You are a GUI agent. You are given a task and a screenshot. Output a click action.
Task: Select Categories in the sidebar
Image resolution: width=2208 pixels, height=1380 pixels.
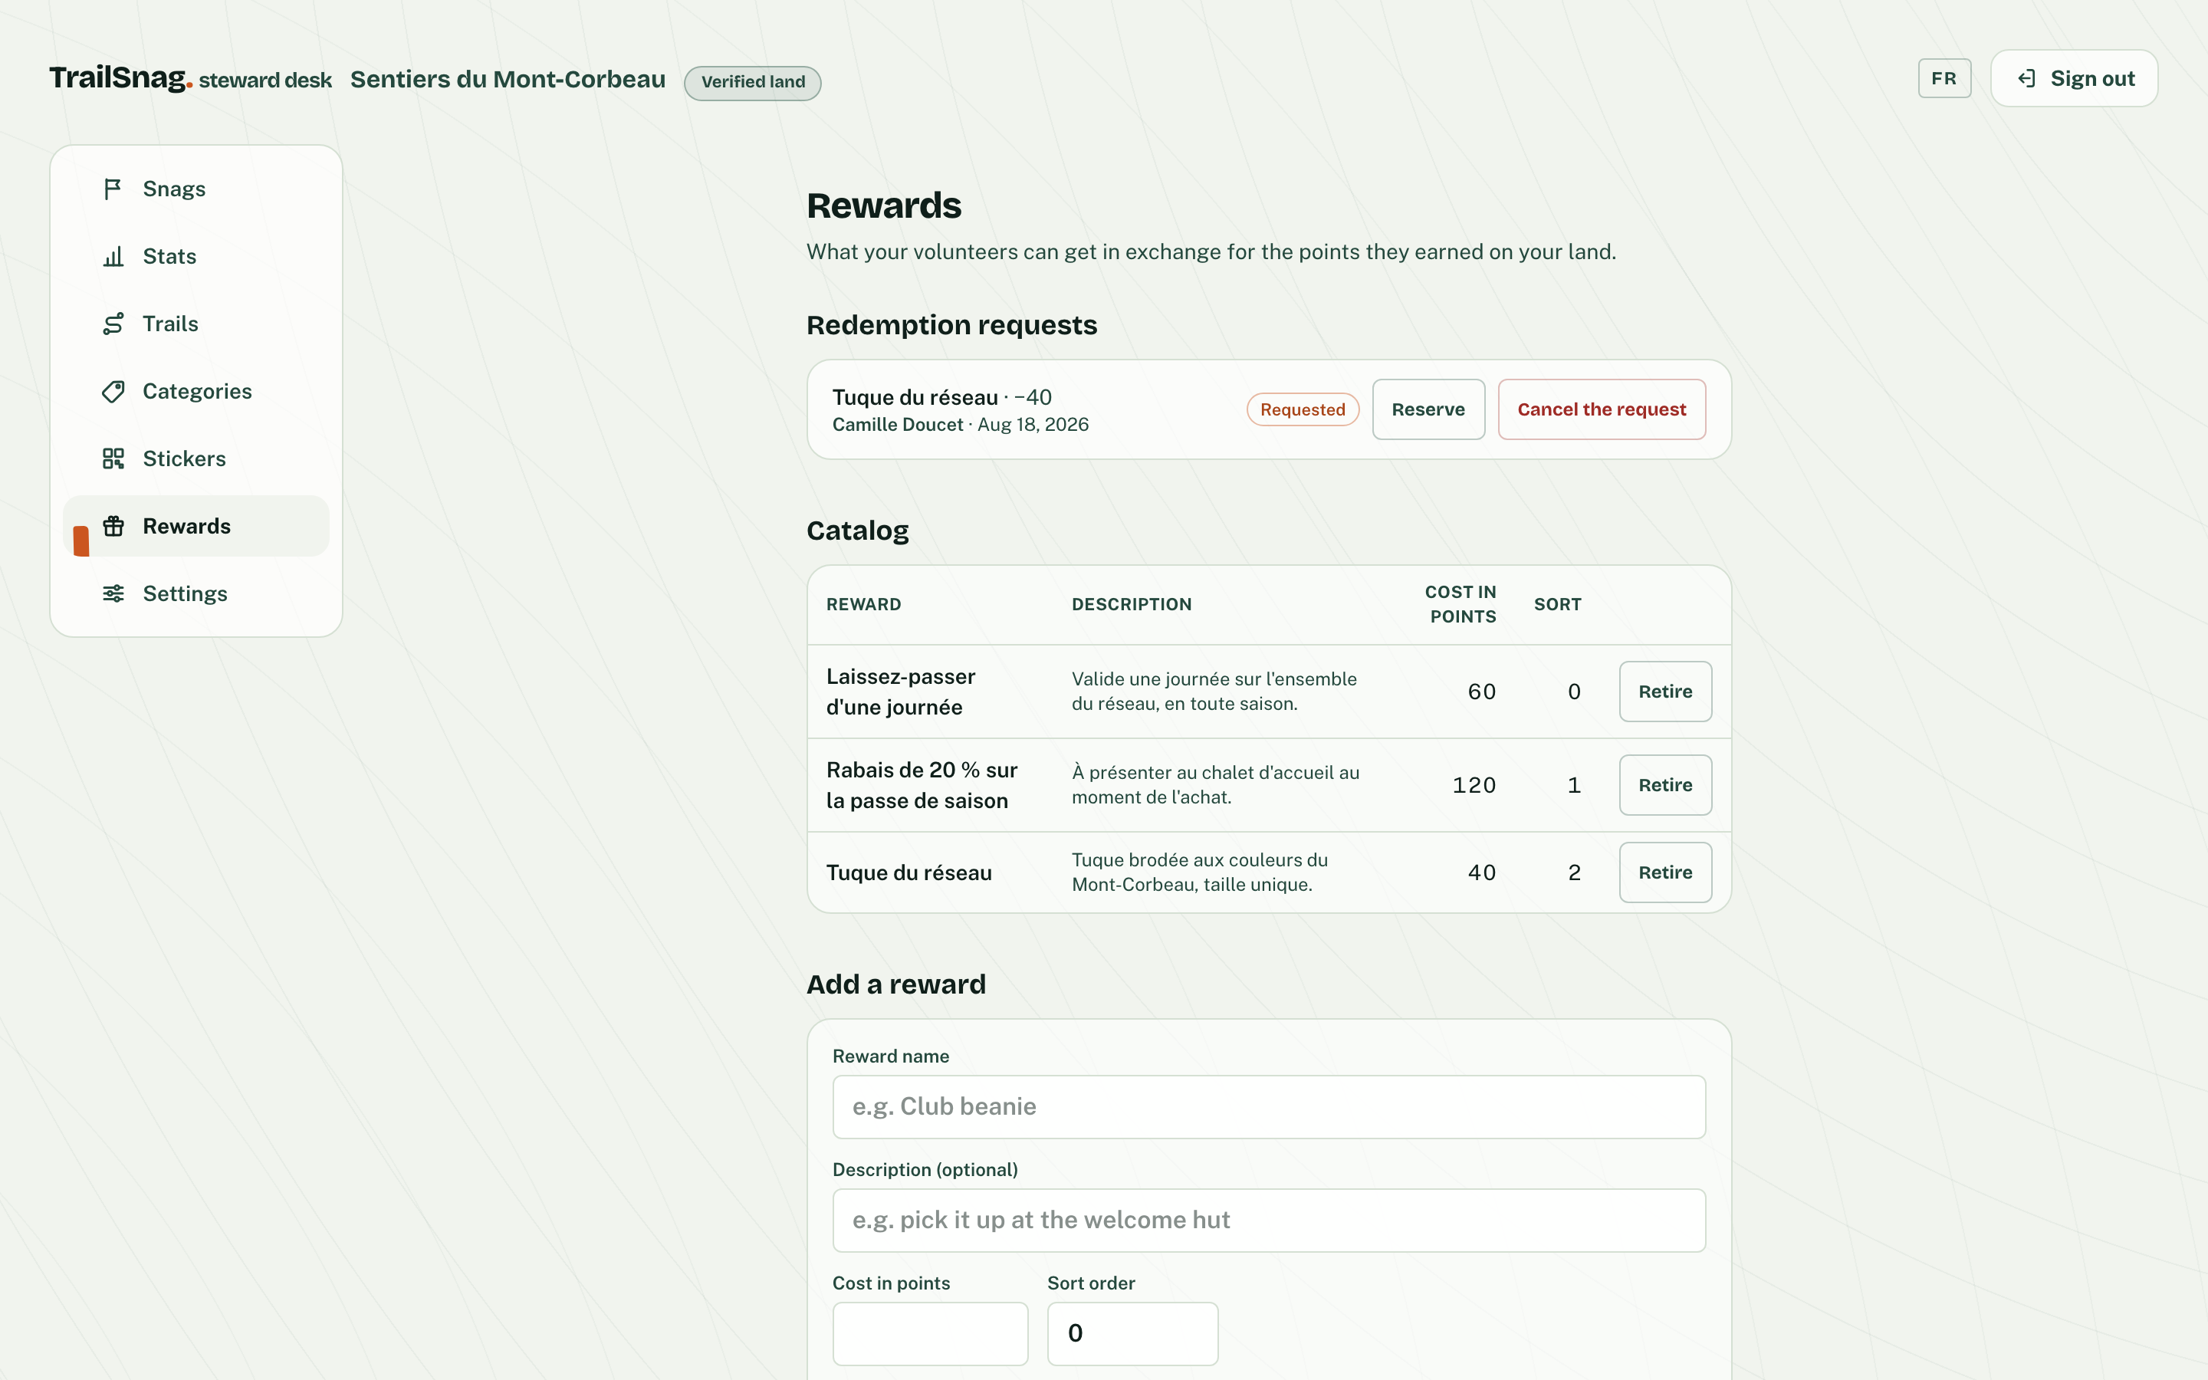point(196,392)
